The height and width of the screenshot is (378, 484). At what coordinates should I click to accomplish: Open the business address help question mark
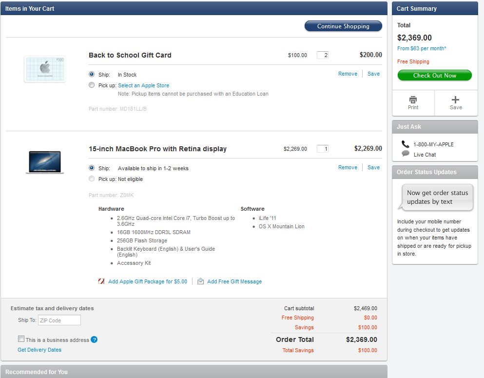(x=94, y=339)
